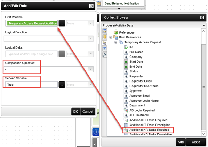Browse for First Variable with ellipsis button
Viewport: 208px width, 147px height.
pyautogui.click(x=62, y=23)
